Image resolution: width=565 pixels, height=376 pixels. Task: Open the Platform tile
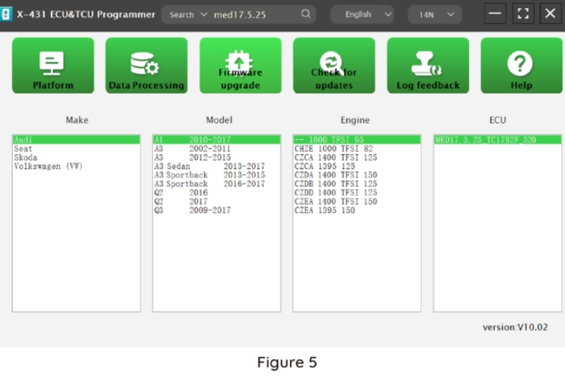pos(53,66)
